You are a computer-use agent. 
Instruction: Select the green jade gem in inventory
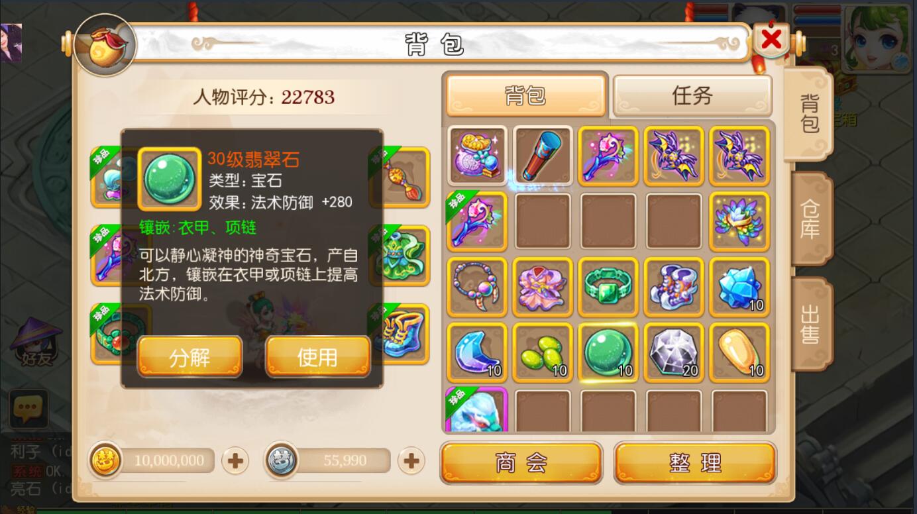pyautogui.click(x=608, y=352)
